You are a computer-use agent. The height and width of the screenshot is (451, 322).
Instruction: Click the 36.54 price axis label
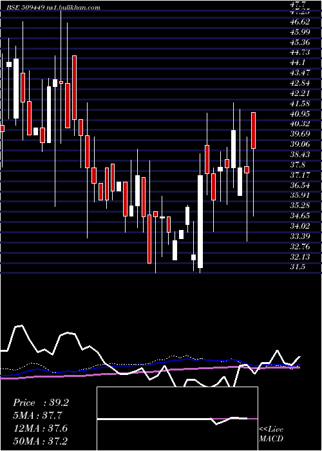click(x=300, y=186)
